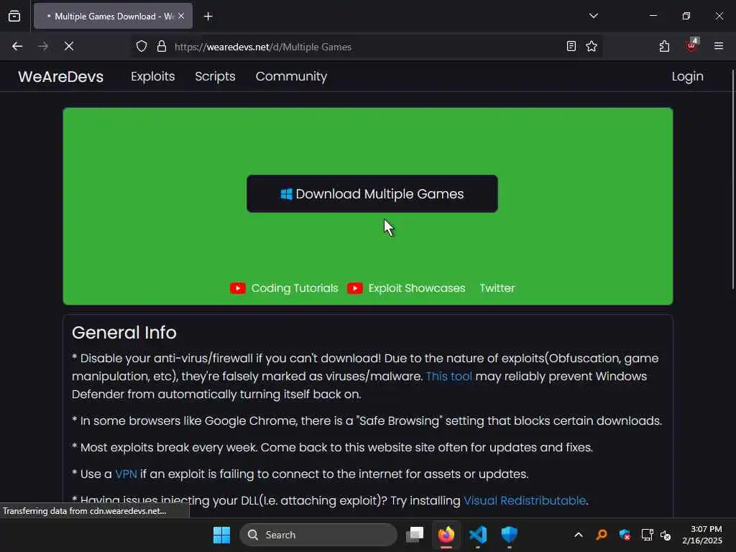The image size is (736, 552).
Task: Open Visual Studio Code from taskbar
Action: click(x=478, y=535)
